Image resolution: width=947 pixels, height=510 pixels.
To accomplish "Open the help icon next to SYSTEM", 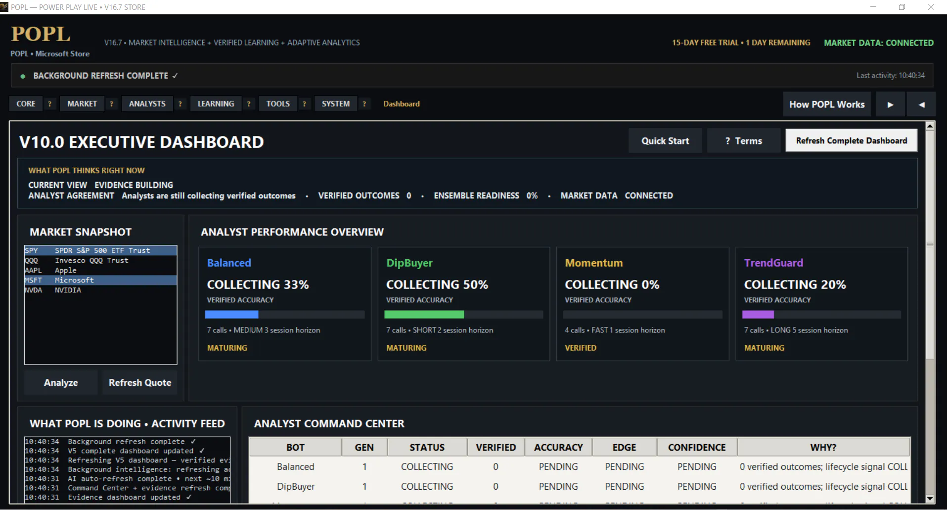I will pos(364,104).
